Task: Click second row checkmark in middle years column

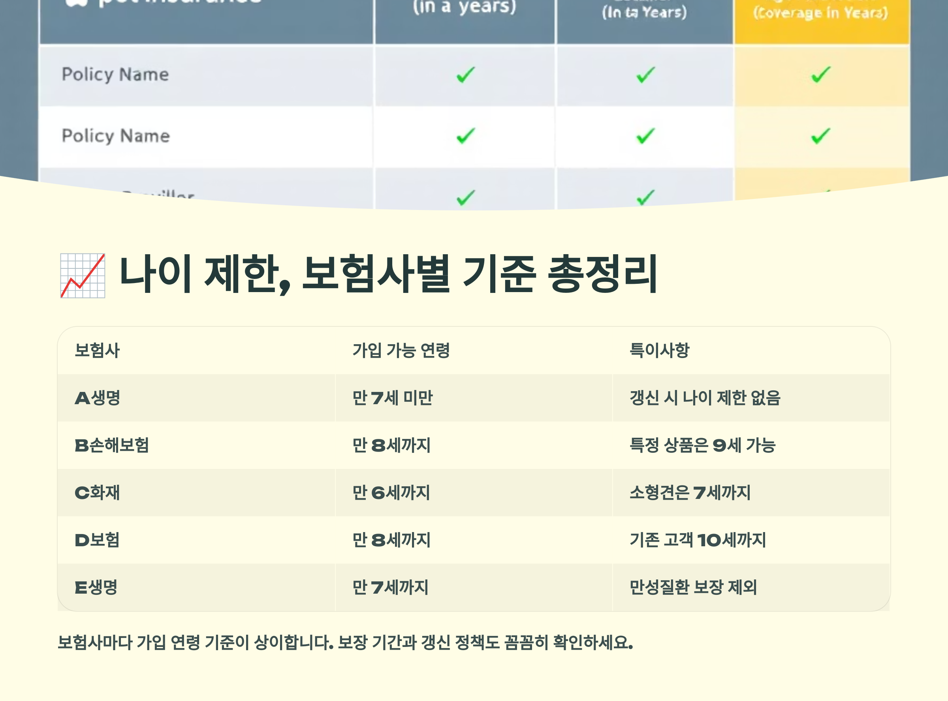Action: tap(645, 136)
